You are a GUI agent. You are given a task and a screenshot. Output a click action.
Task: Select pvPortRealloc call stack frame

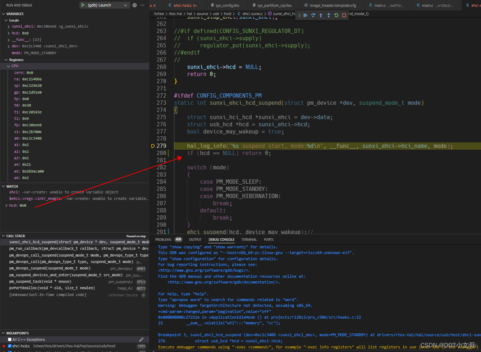coord(75,288)
